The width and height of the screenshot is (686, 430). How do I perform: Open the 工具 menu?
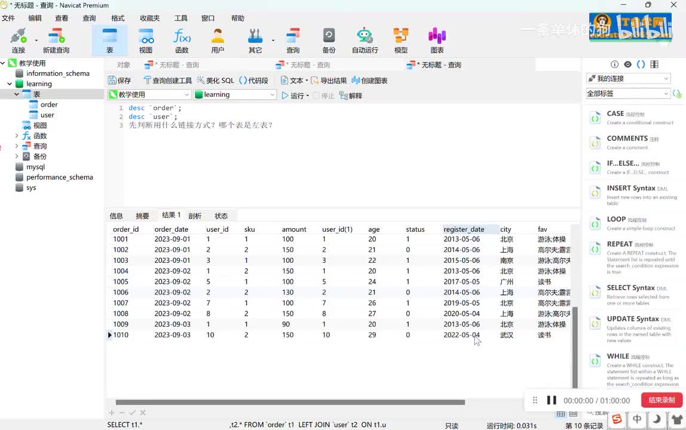pyautogui.click(x=180, y=18)
